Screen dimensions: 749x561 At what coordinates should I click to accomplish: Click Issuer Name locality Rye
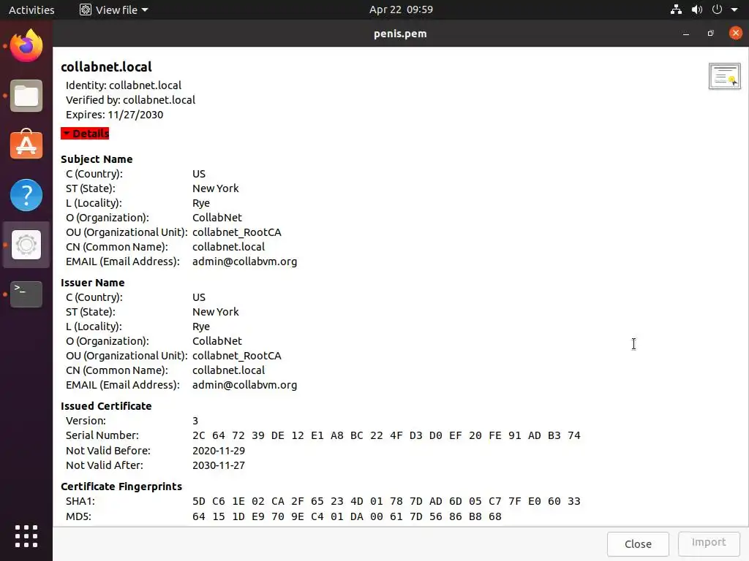[200, 327]
